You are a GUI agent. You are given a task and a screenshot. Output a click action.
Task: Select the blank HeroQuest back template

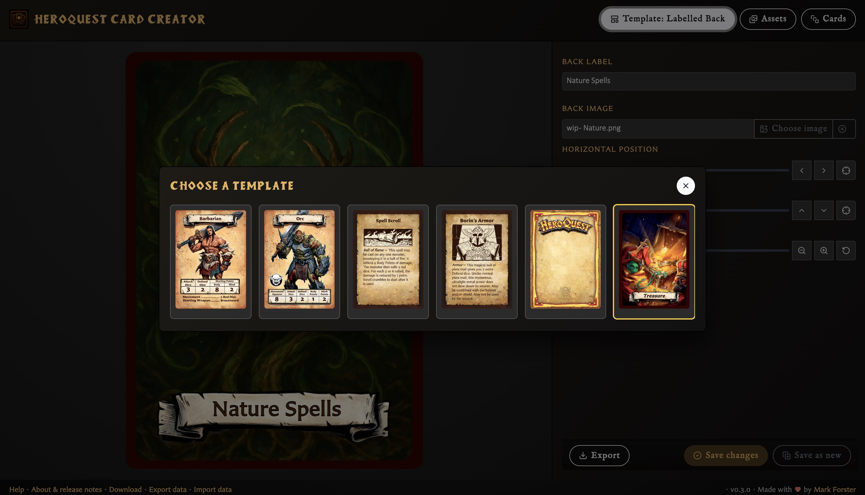click(x=565, y=261)
